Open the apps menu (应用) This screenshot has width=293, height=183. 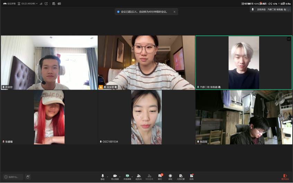click(x=192, y=177)
